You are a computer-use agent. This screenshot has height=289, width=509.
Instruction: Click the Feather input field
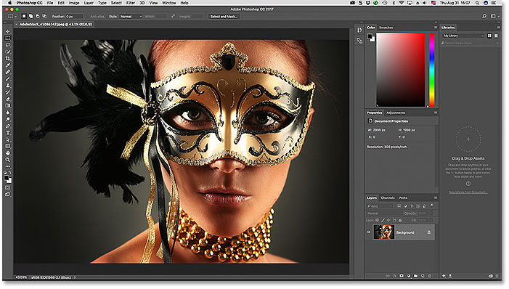(x=74, y=16)
